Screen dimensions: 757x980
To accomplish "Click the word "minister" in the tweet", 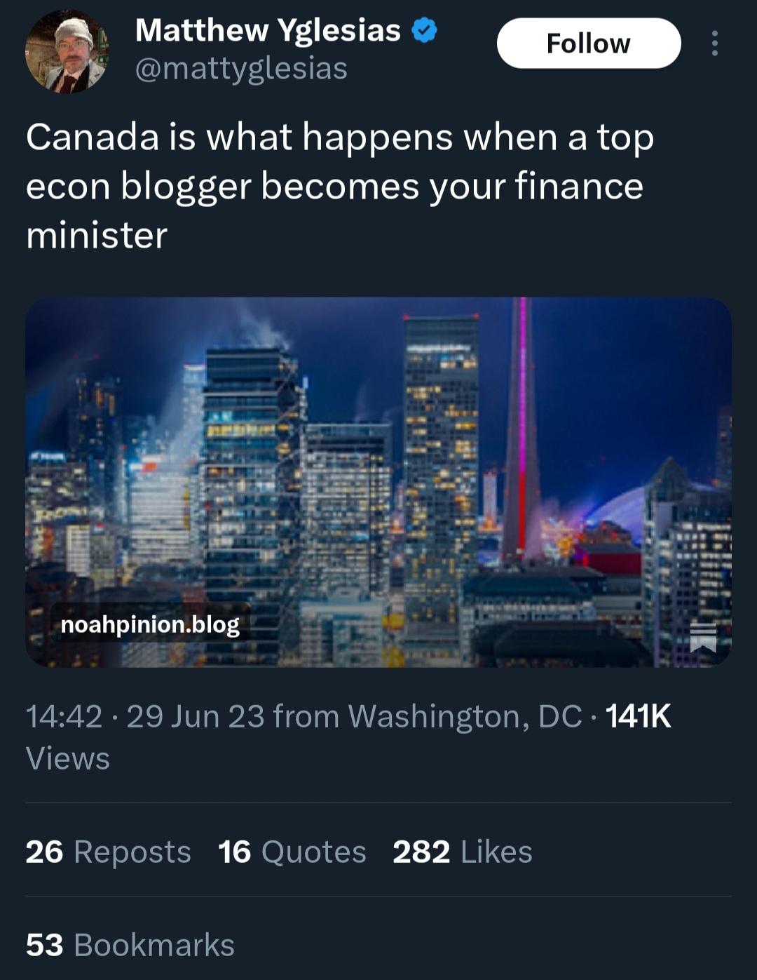I will coord(96,235).
